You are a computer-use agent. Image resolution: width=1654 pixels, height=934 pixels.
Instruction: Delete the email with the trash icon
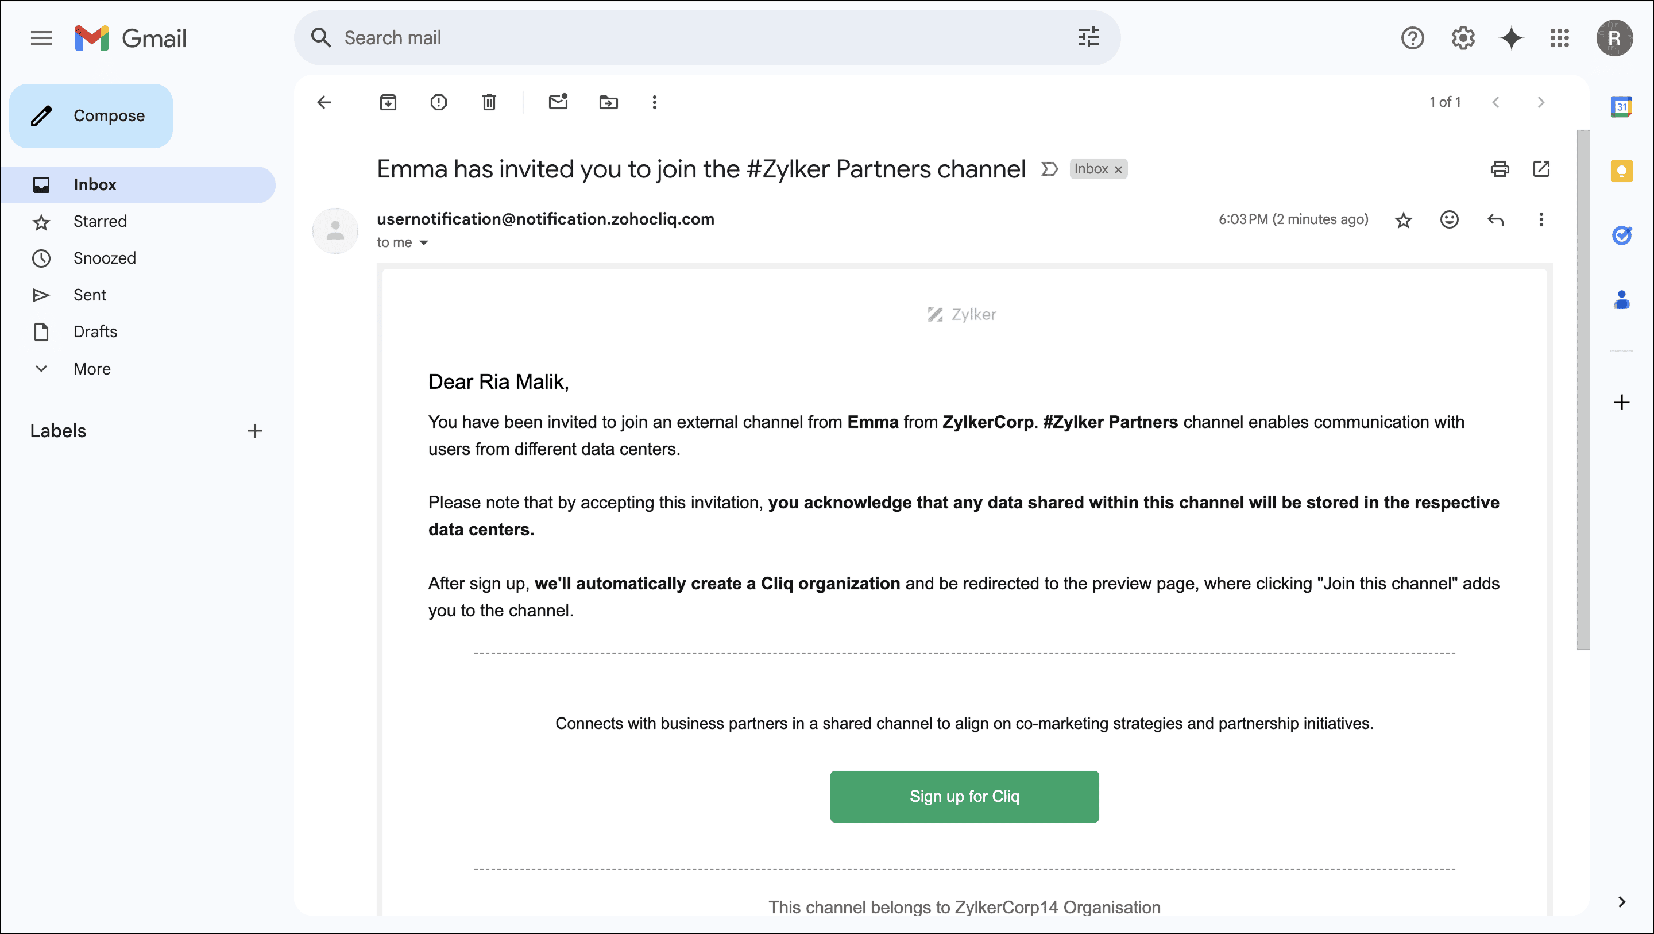click(x=489, y=102)
